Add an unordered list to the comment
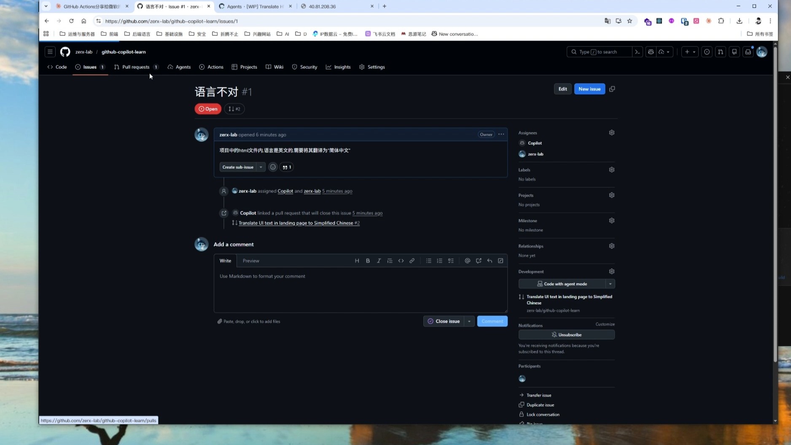Screen dimensions: 791x445 click(x=428, y=261)
